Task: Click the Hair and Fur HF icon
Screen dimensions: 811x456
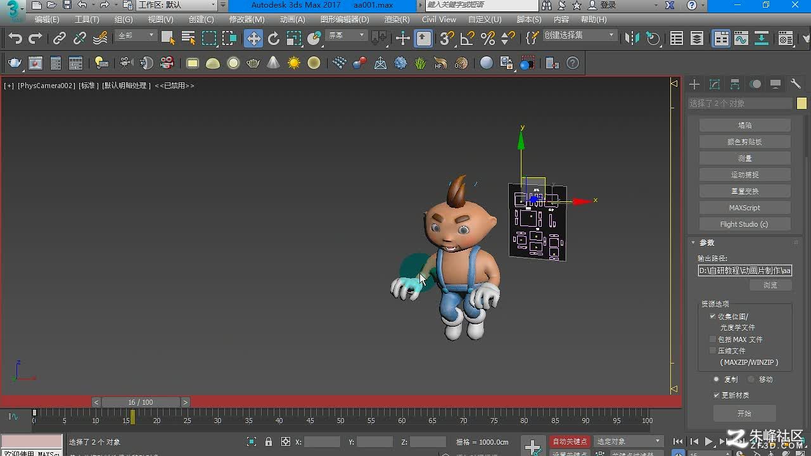Action: [441, 63]
